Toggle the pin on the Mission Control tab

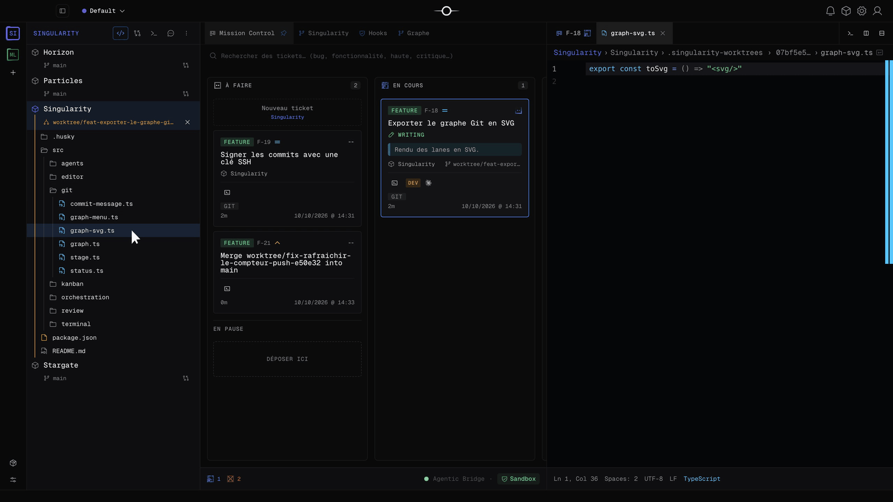click(284, 33)
